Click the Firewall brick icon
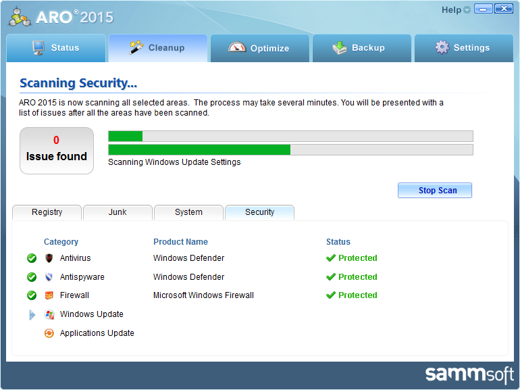This screenshot has width=520, height=390. pos(49,295)
